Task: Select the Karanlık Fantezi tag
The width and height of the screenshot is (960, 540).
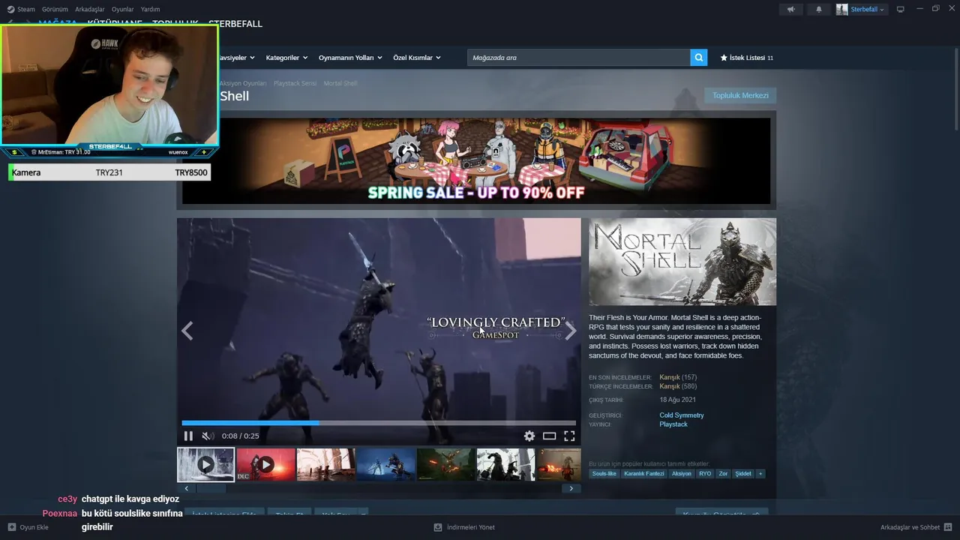Action: tap(643, 474)
